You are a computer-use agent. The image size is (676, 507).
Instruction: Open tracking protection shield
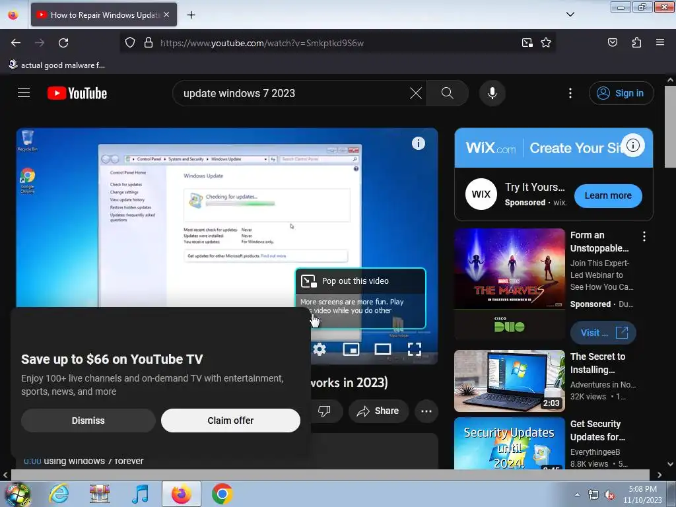point(130,43)
